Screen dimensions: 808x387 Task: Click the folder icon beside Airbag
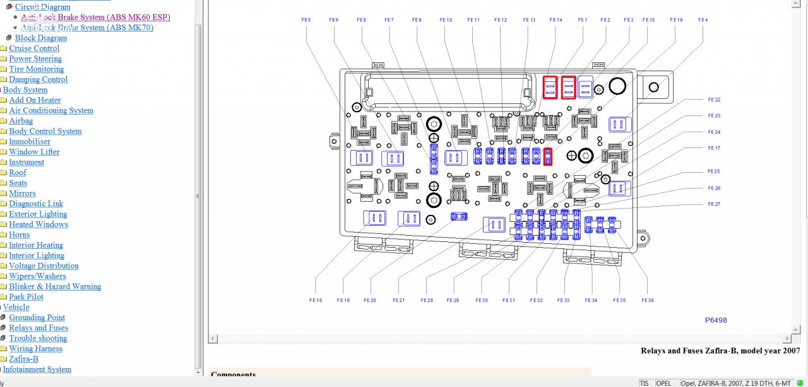[3, 121]
